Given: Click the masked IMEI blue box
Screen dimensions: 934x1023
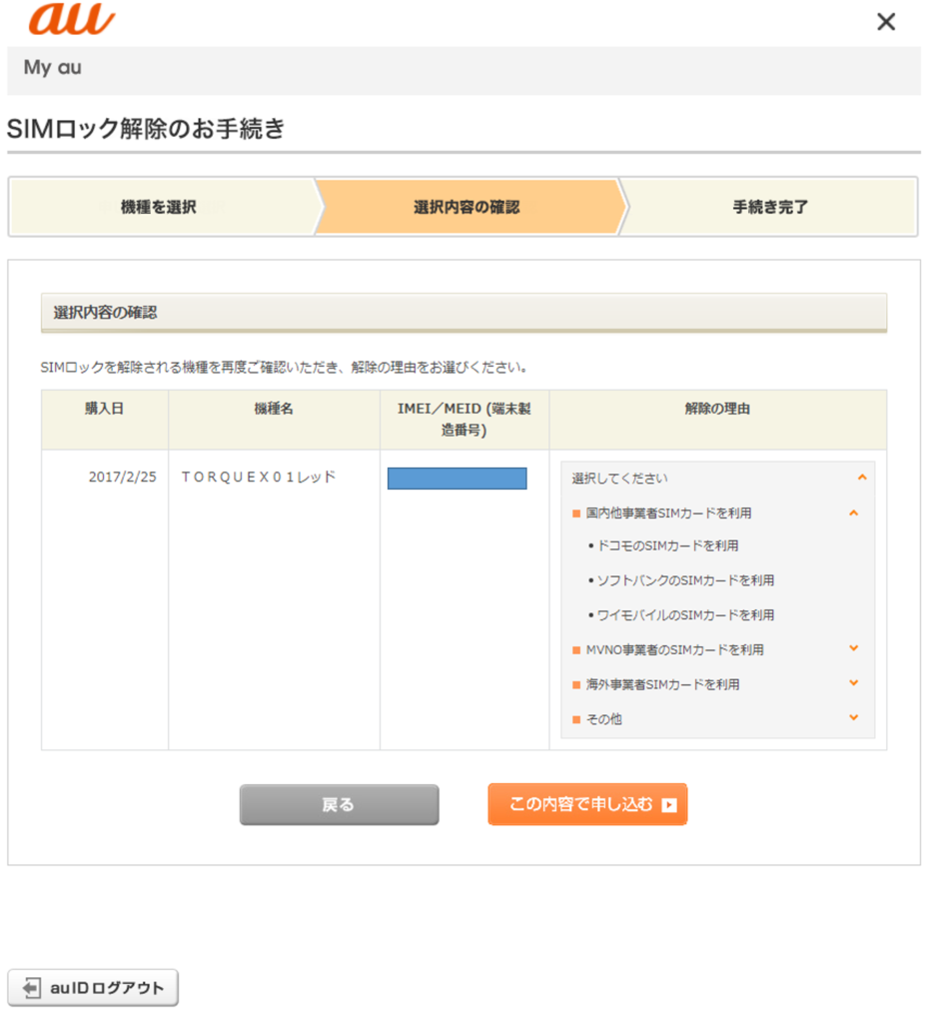Looking at the screenshot, I should [x=457, y=479].
